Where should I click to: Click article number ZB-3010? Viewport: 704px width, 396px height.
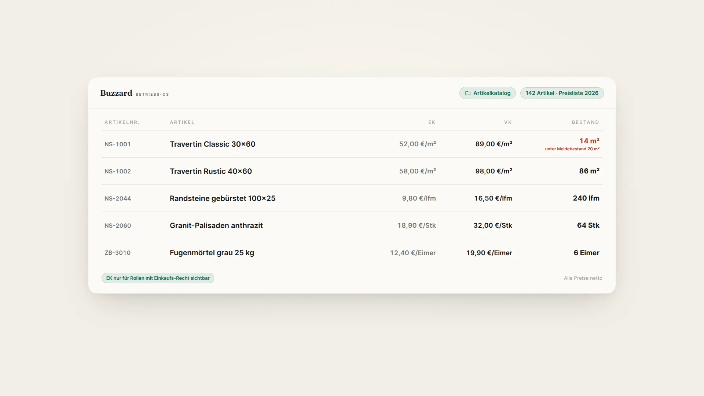click(x=117, y=253)
